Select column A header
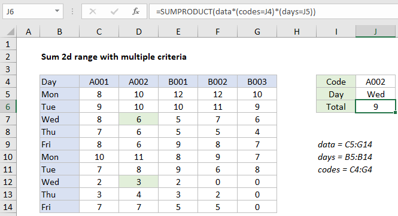This screenshot has height=216, width=398. point(28,32)
